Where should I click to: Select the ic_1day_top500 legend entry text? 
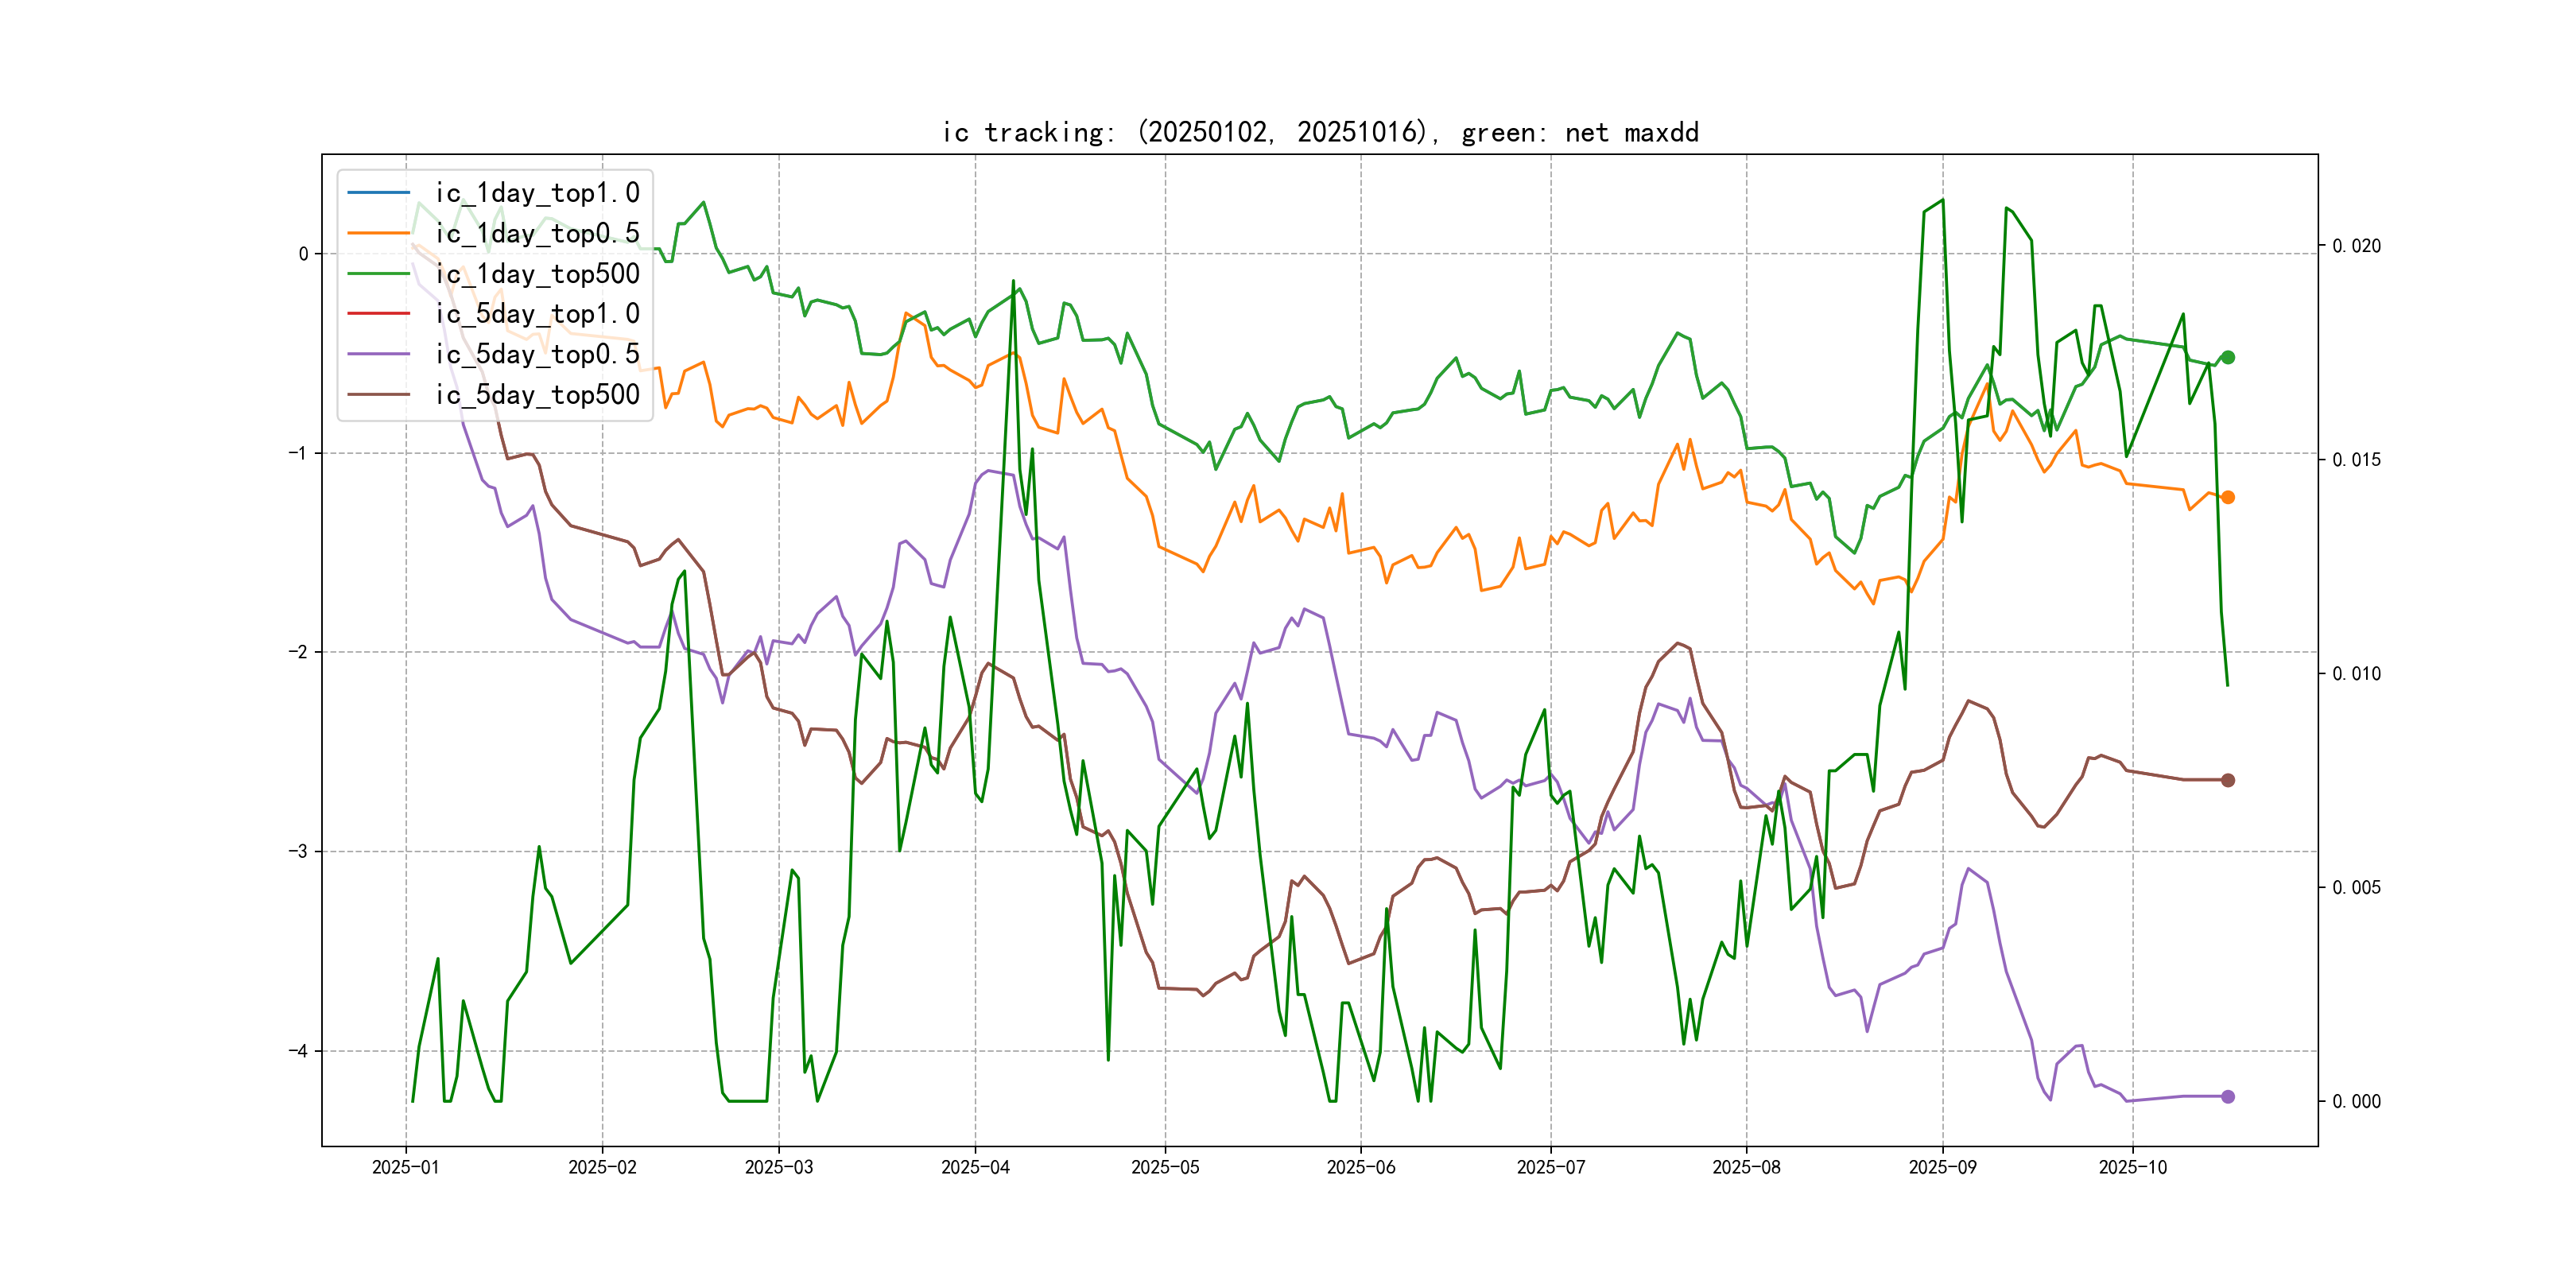pos(537,274)
